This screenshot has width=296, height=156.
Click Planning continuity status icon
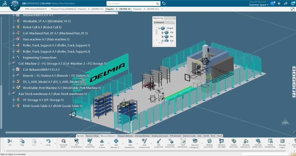pyautogui.click(x=246, y=141)
